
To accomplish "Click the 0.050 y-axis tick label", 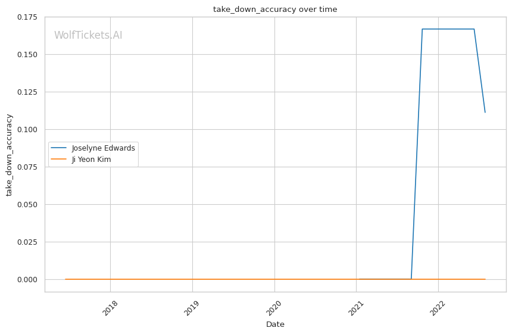I will coord(28,205).
